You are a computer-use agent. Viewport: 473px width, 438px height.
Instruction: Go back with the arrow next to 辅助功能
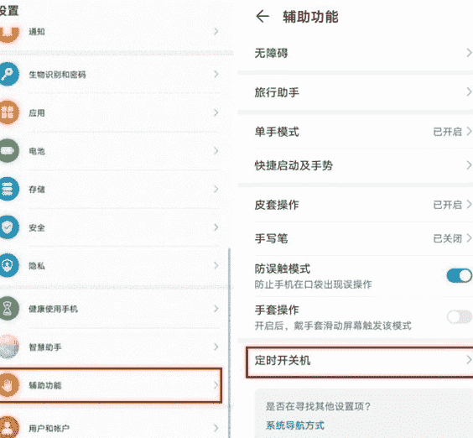(262, 16)
